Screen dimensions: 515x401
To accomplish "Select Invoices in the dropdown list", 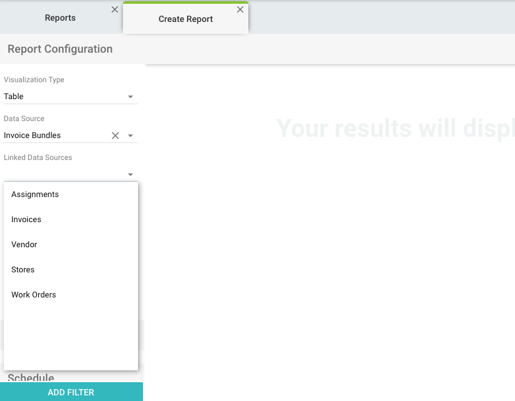I will click(x=26, y=220).
